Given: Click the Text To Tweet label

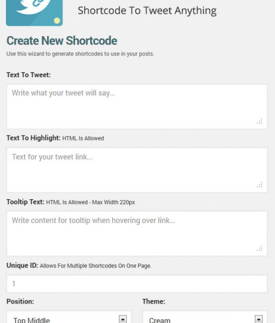Looking at the screenshot, I should click(x=29, y=75).
